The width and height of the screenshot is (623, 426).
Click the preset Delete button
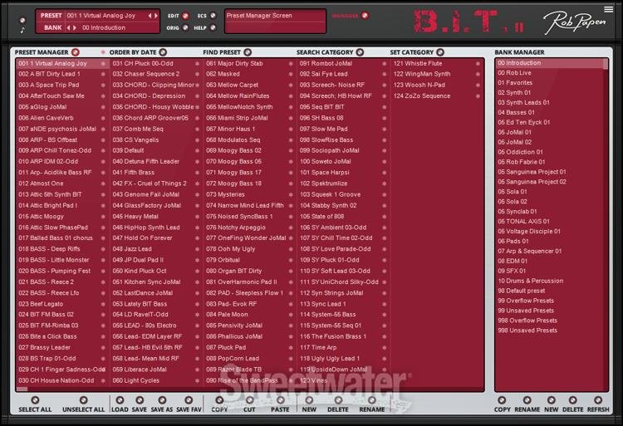pyautogui.click(x=338, y=400)
